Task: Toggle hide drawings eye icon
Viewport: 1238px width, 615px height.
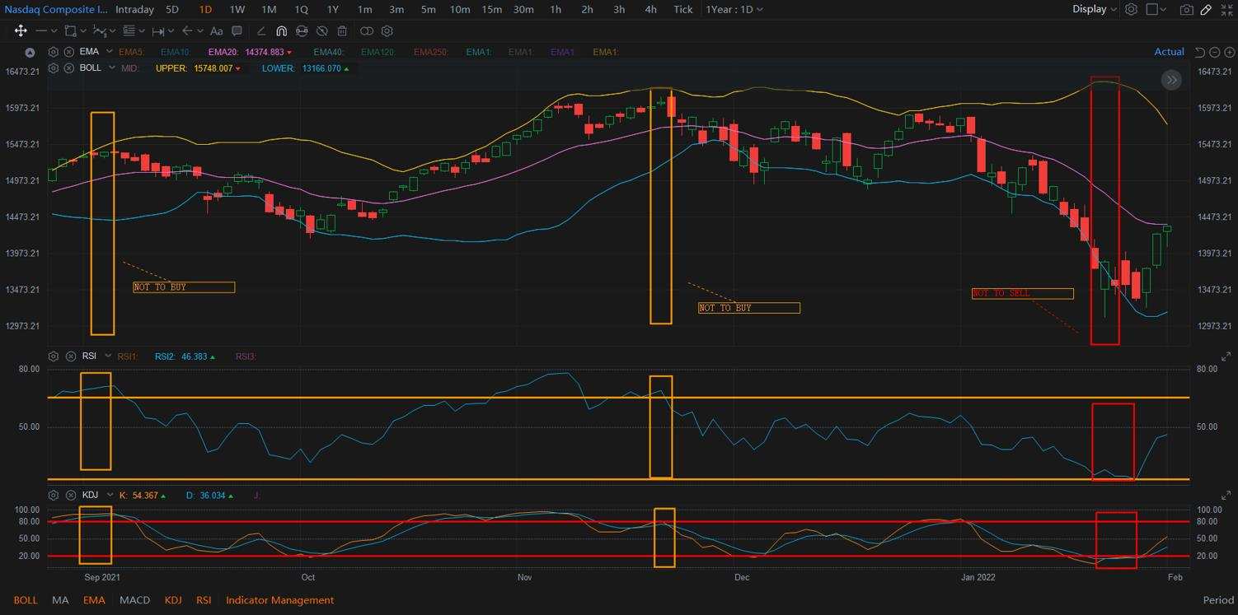Action: click(x=321, y=30)
